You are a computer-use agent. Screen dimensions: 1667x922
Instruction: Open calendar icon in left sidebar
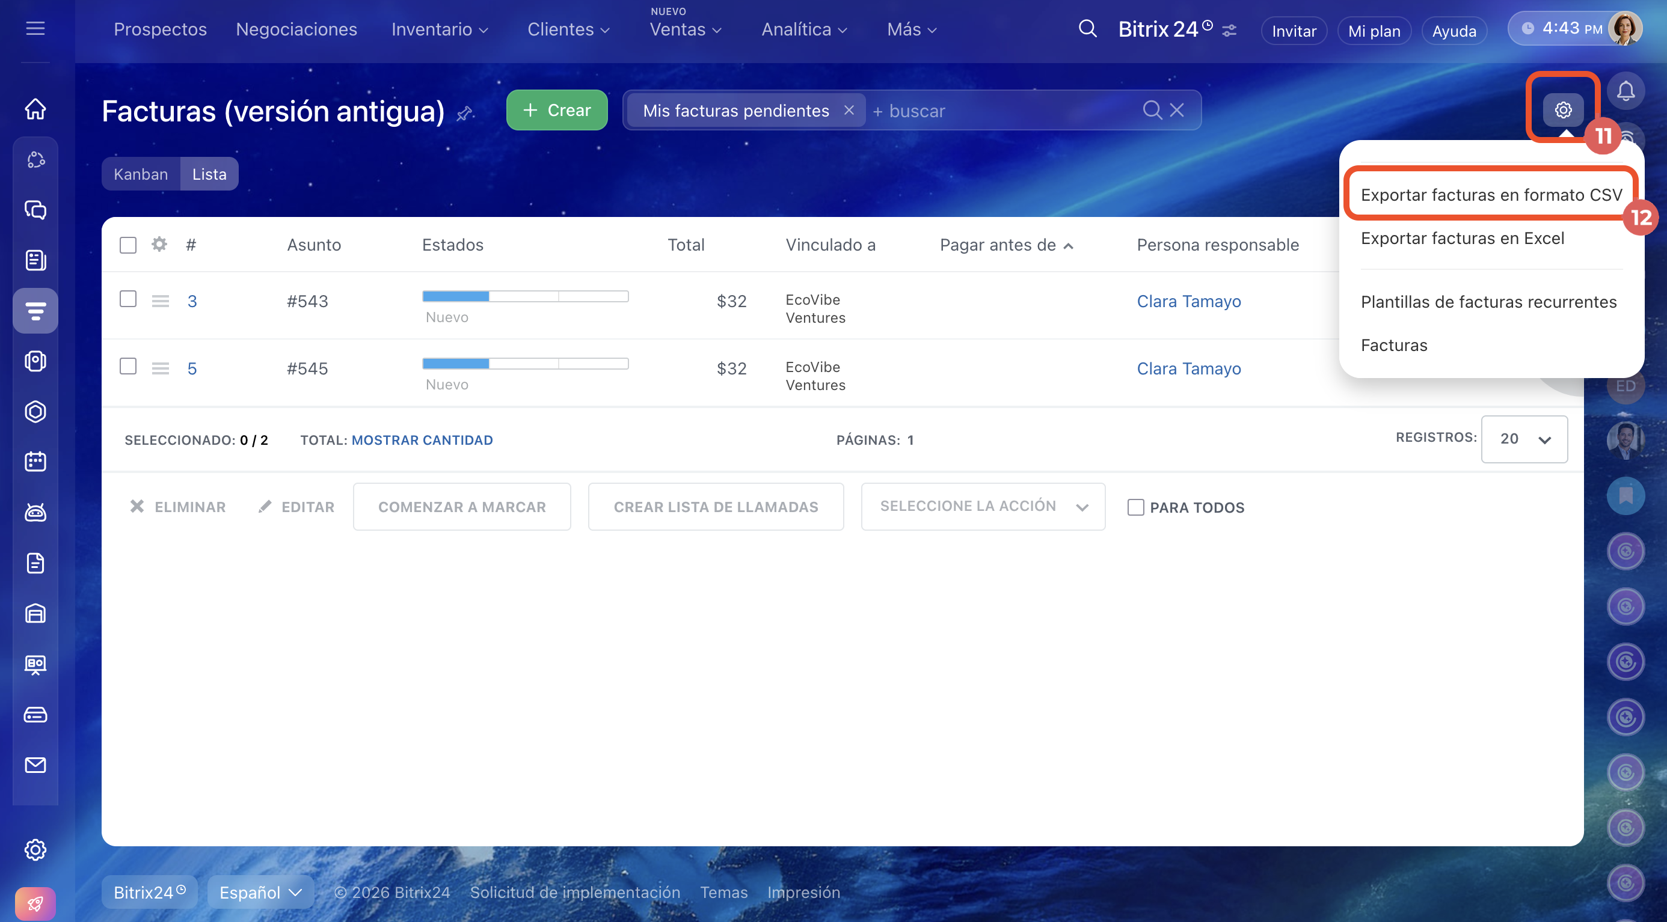[x=35, y=462]
